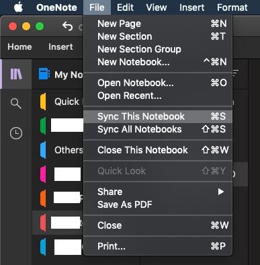Show notebooks list via library icon

coord(16,74)
